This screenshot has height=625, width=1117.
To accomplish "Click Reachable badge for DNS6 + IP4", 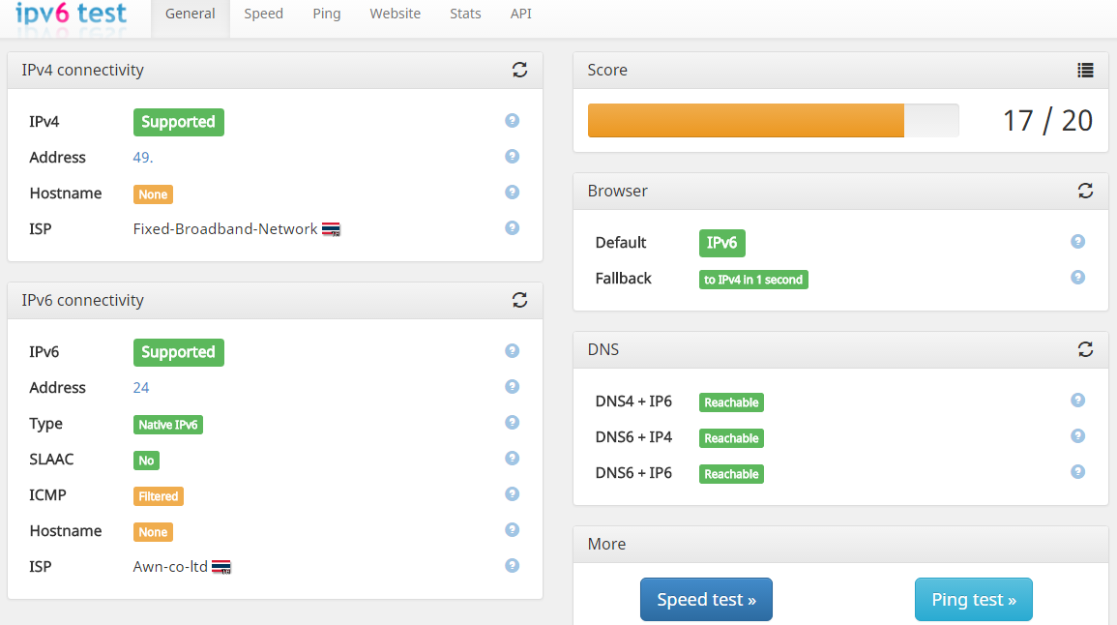I will (x=731, y=438).
